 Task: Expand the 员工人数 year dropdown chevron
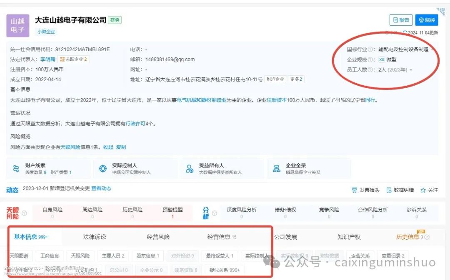pos(411,69)
